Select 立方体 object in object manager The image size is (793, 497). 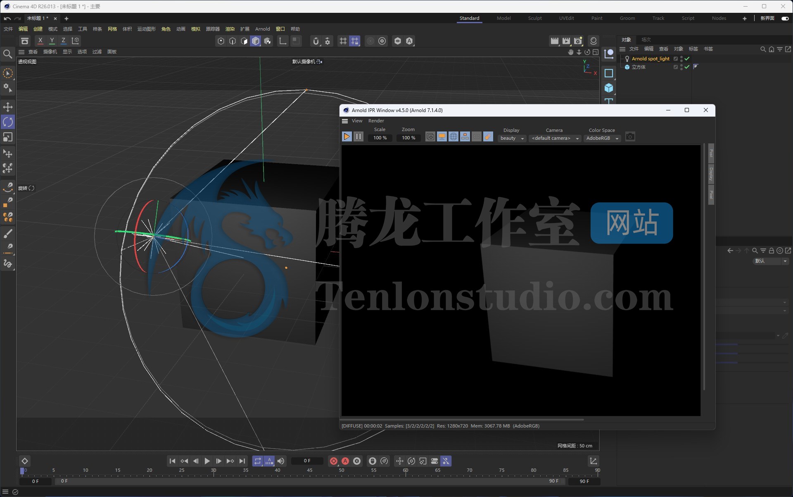[639, 67]
